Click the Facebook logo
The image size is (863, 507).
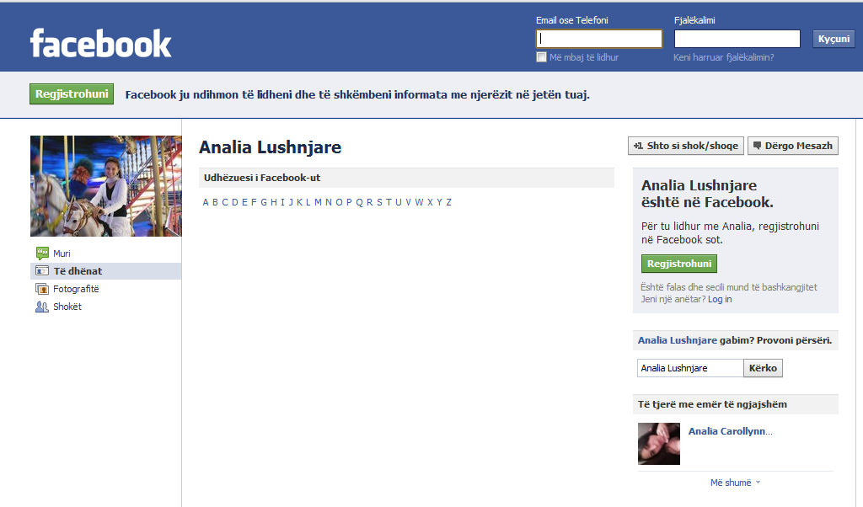coord(101,44)
